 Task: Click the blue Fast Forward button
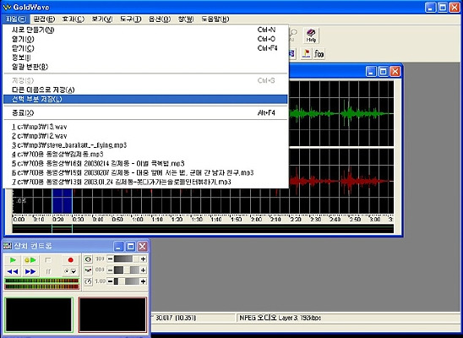pyautogui.click(x=30, y=271)
